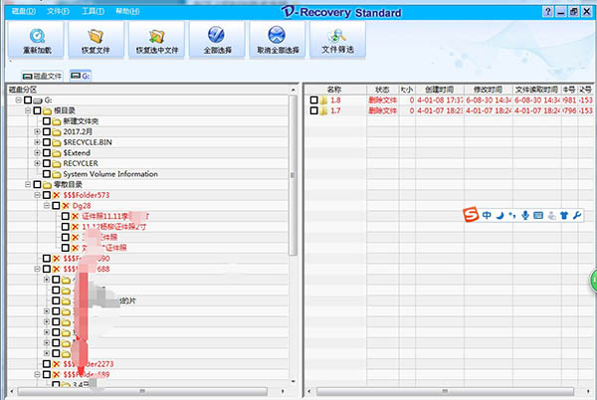Tick the checkbox for G: drive

(28, 100)
